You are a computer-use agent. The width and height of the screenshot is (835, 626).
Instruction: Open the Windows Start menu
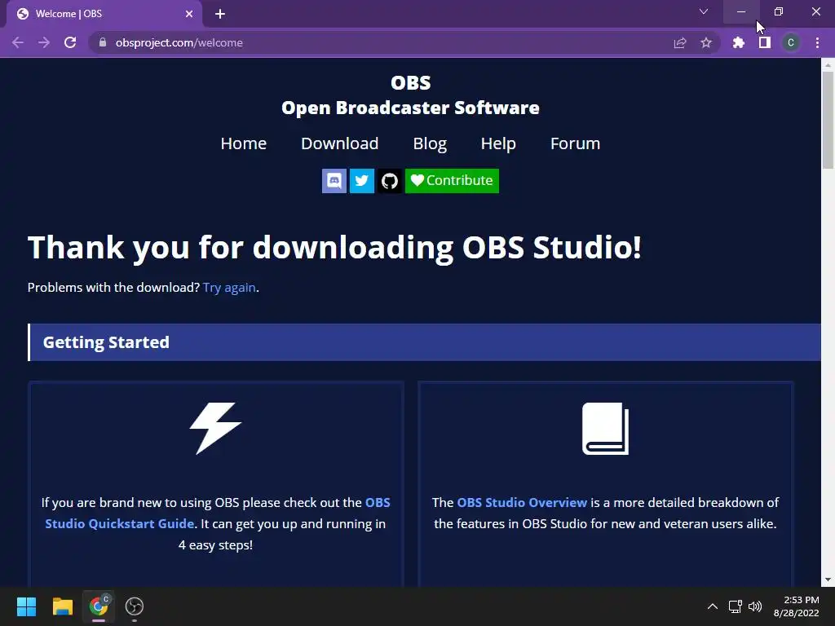pyautogui.click(x=26, y=606)
